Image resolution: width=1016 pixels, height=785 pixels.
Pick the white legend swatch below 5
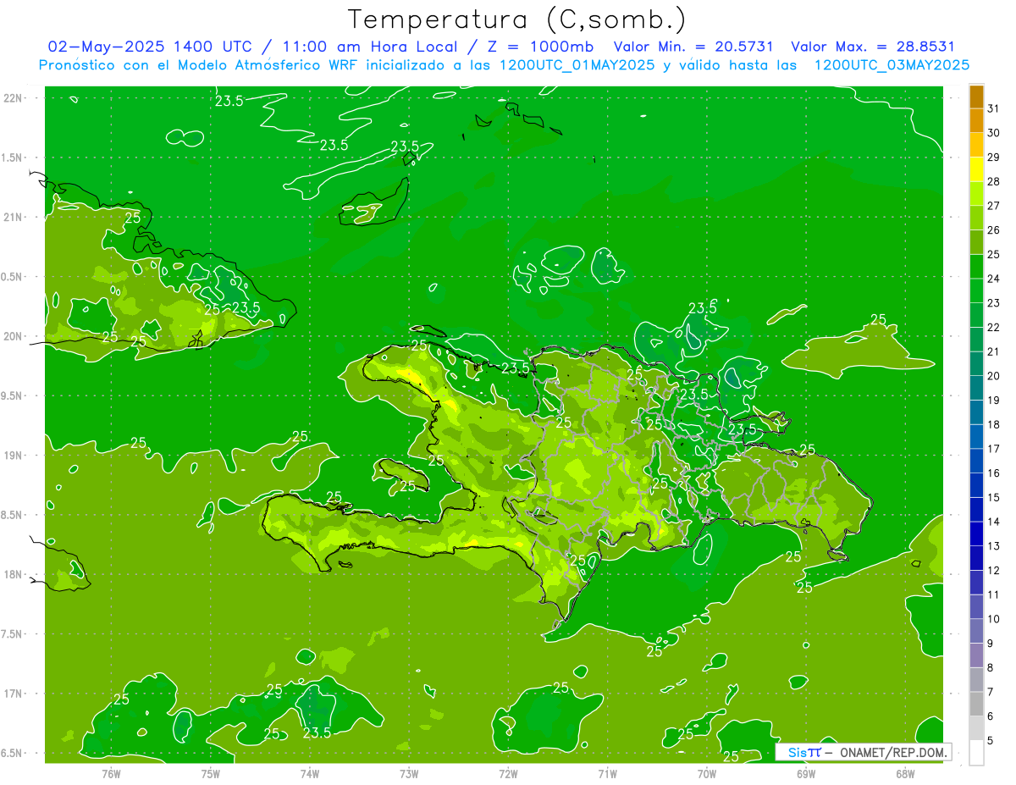[x=976, y=753]
